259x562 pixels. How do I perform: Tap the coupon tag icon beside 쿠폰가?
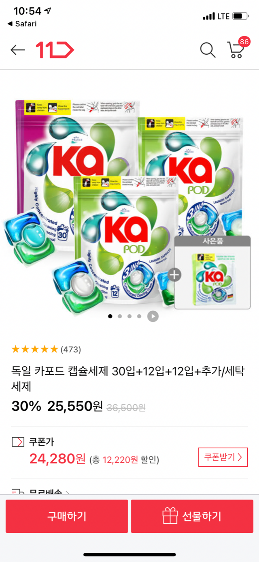[x=18, y=442]
